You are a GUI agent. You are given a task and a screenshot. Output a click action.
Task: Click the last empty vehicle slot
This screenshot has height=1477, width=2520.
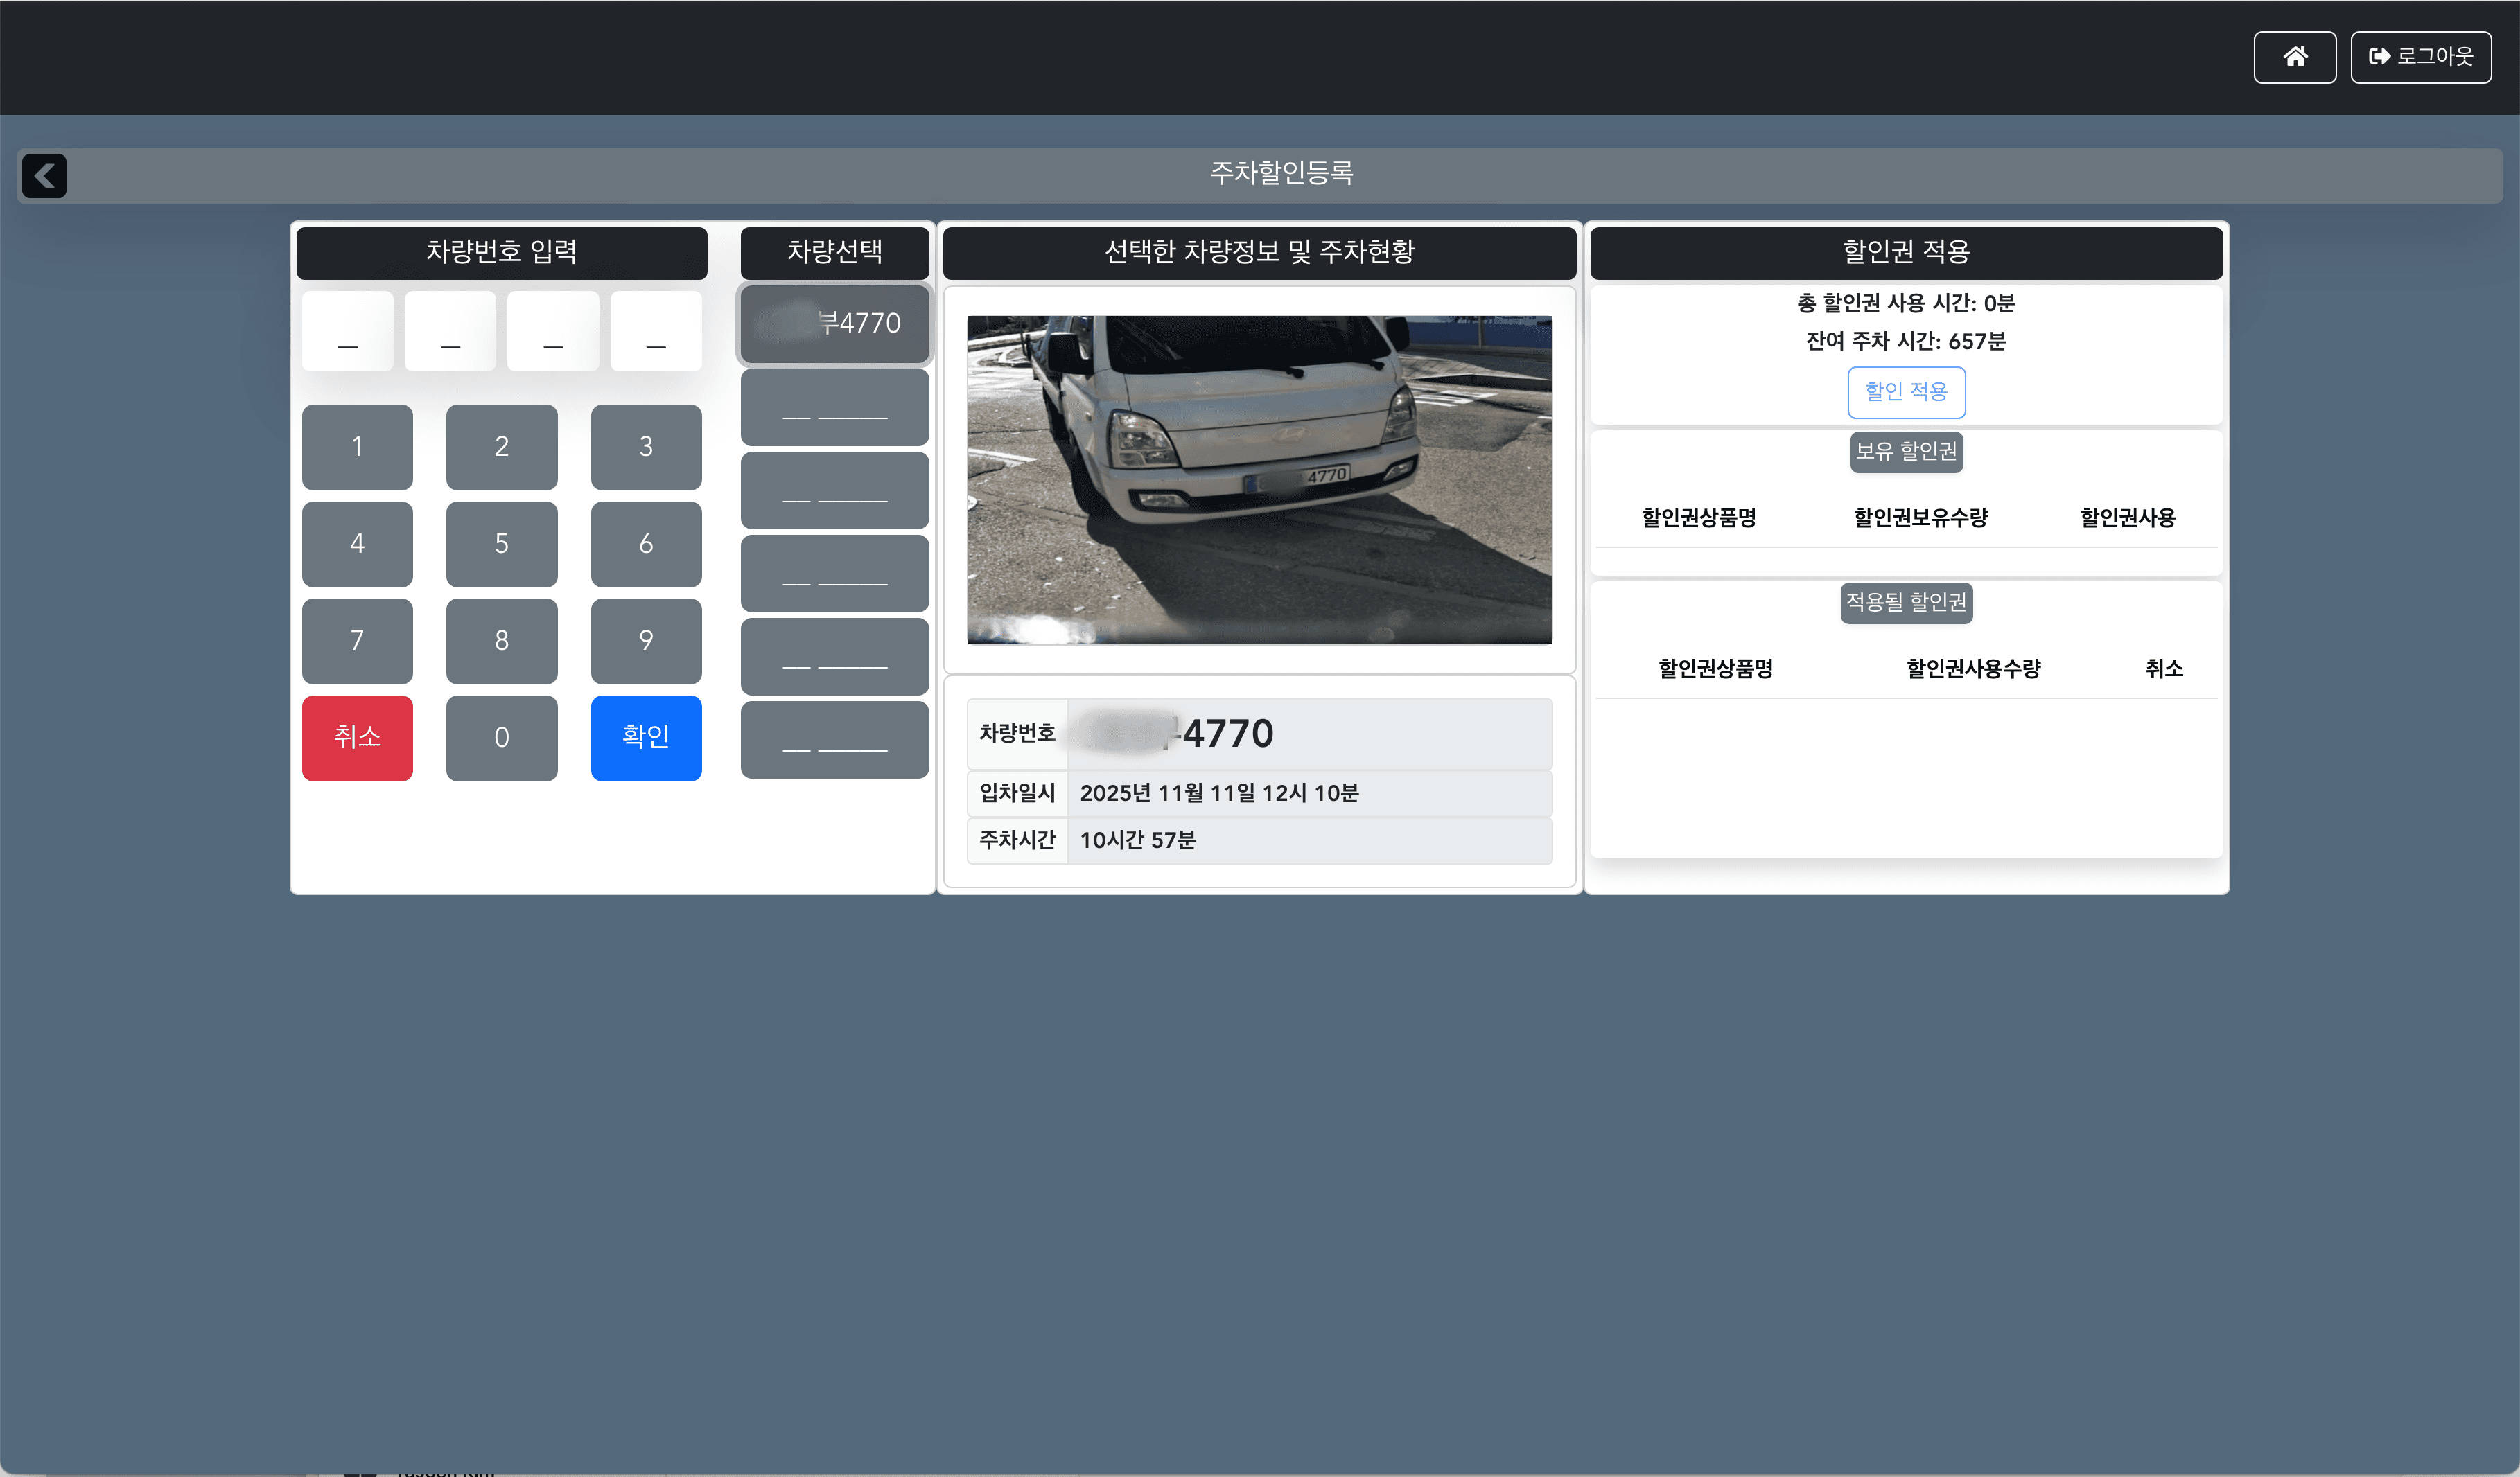point(834,739)
